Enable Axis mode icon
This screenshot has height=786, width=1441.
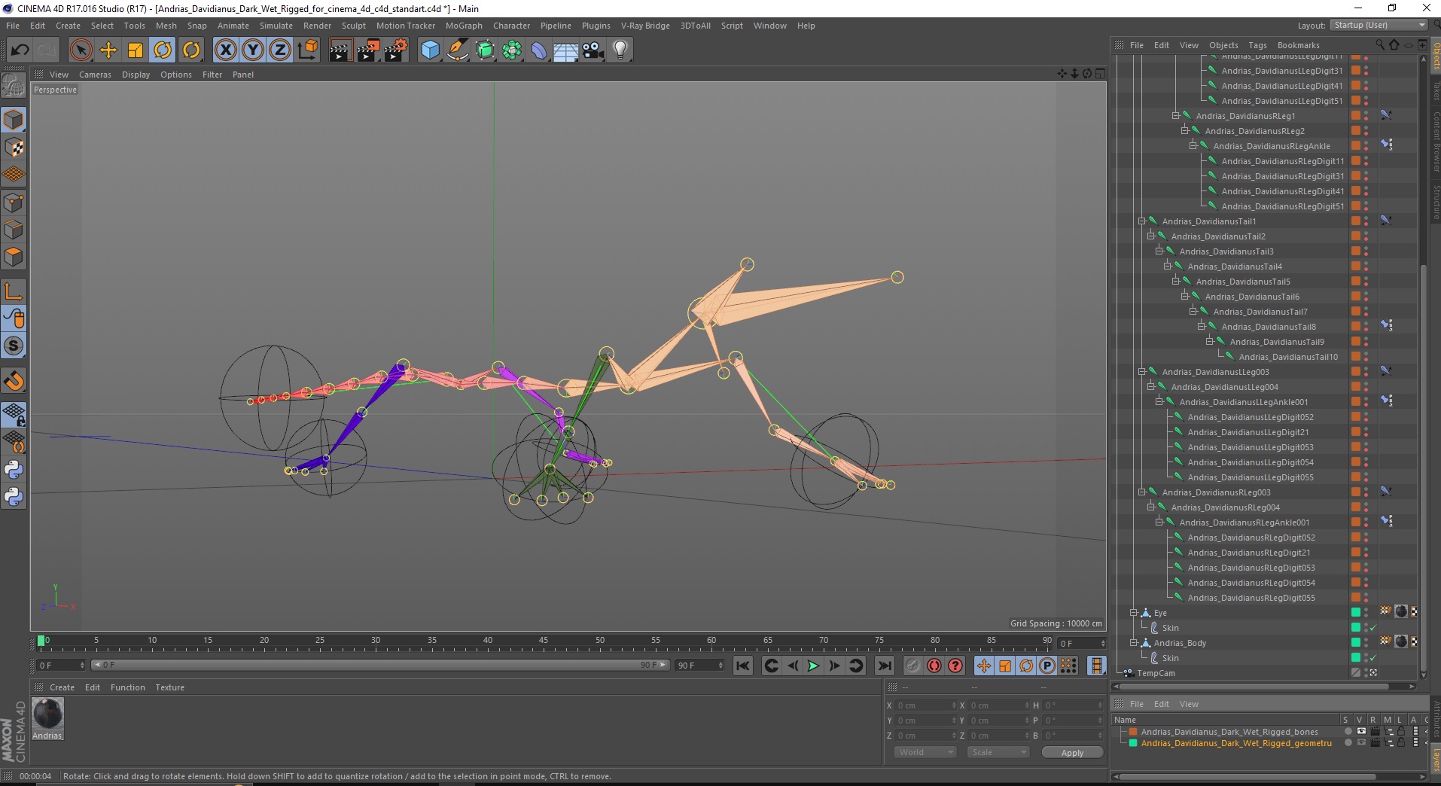click(14, 291)
